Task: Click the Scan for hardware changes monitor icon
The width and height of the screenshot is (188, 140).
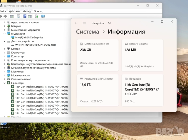Action: [43, 16]
